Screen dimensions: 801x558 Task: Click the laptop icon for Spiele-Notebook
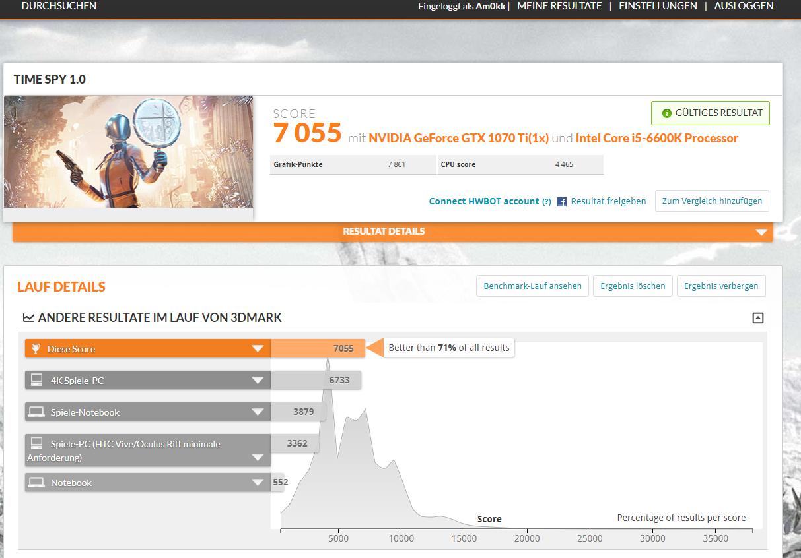[x=36, y=412]
